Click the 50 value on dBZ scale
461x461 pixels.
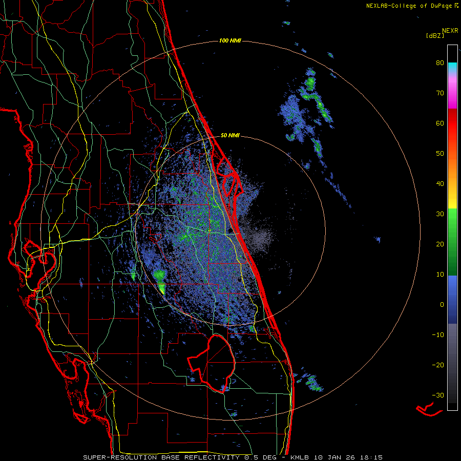point(440,154)
